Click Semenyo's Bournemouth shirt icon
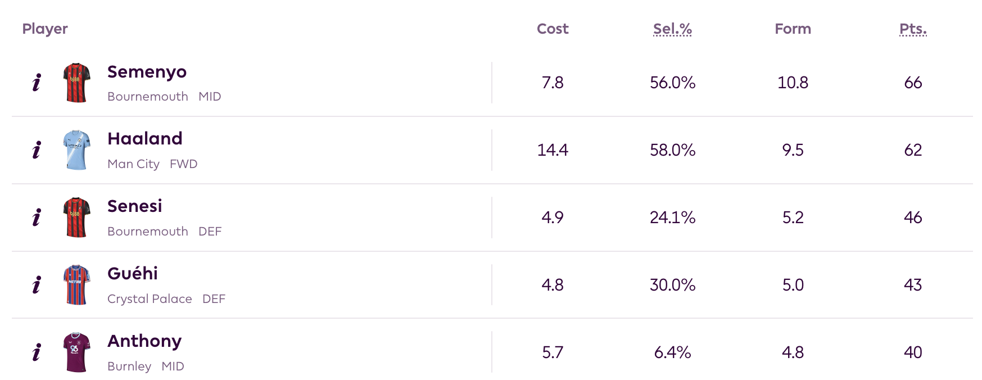Viewport: 982px width, 380px height. [77, 83]
